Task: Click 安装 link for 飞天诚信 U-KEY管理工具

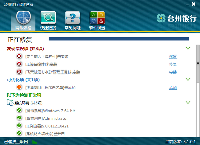Action: pos(173,72)
